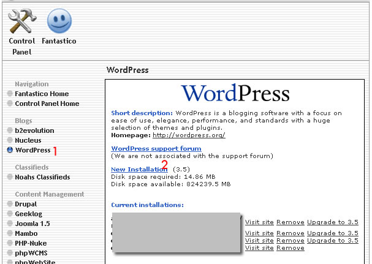The width and height of the screenshot is (372, 264).
Task: Select Geeklog under Content Management
Action: (x=28, y=214)
